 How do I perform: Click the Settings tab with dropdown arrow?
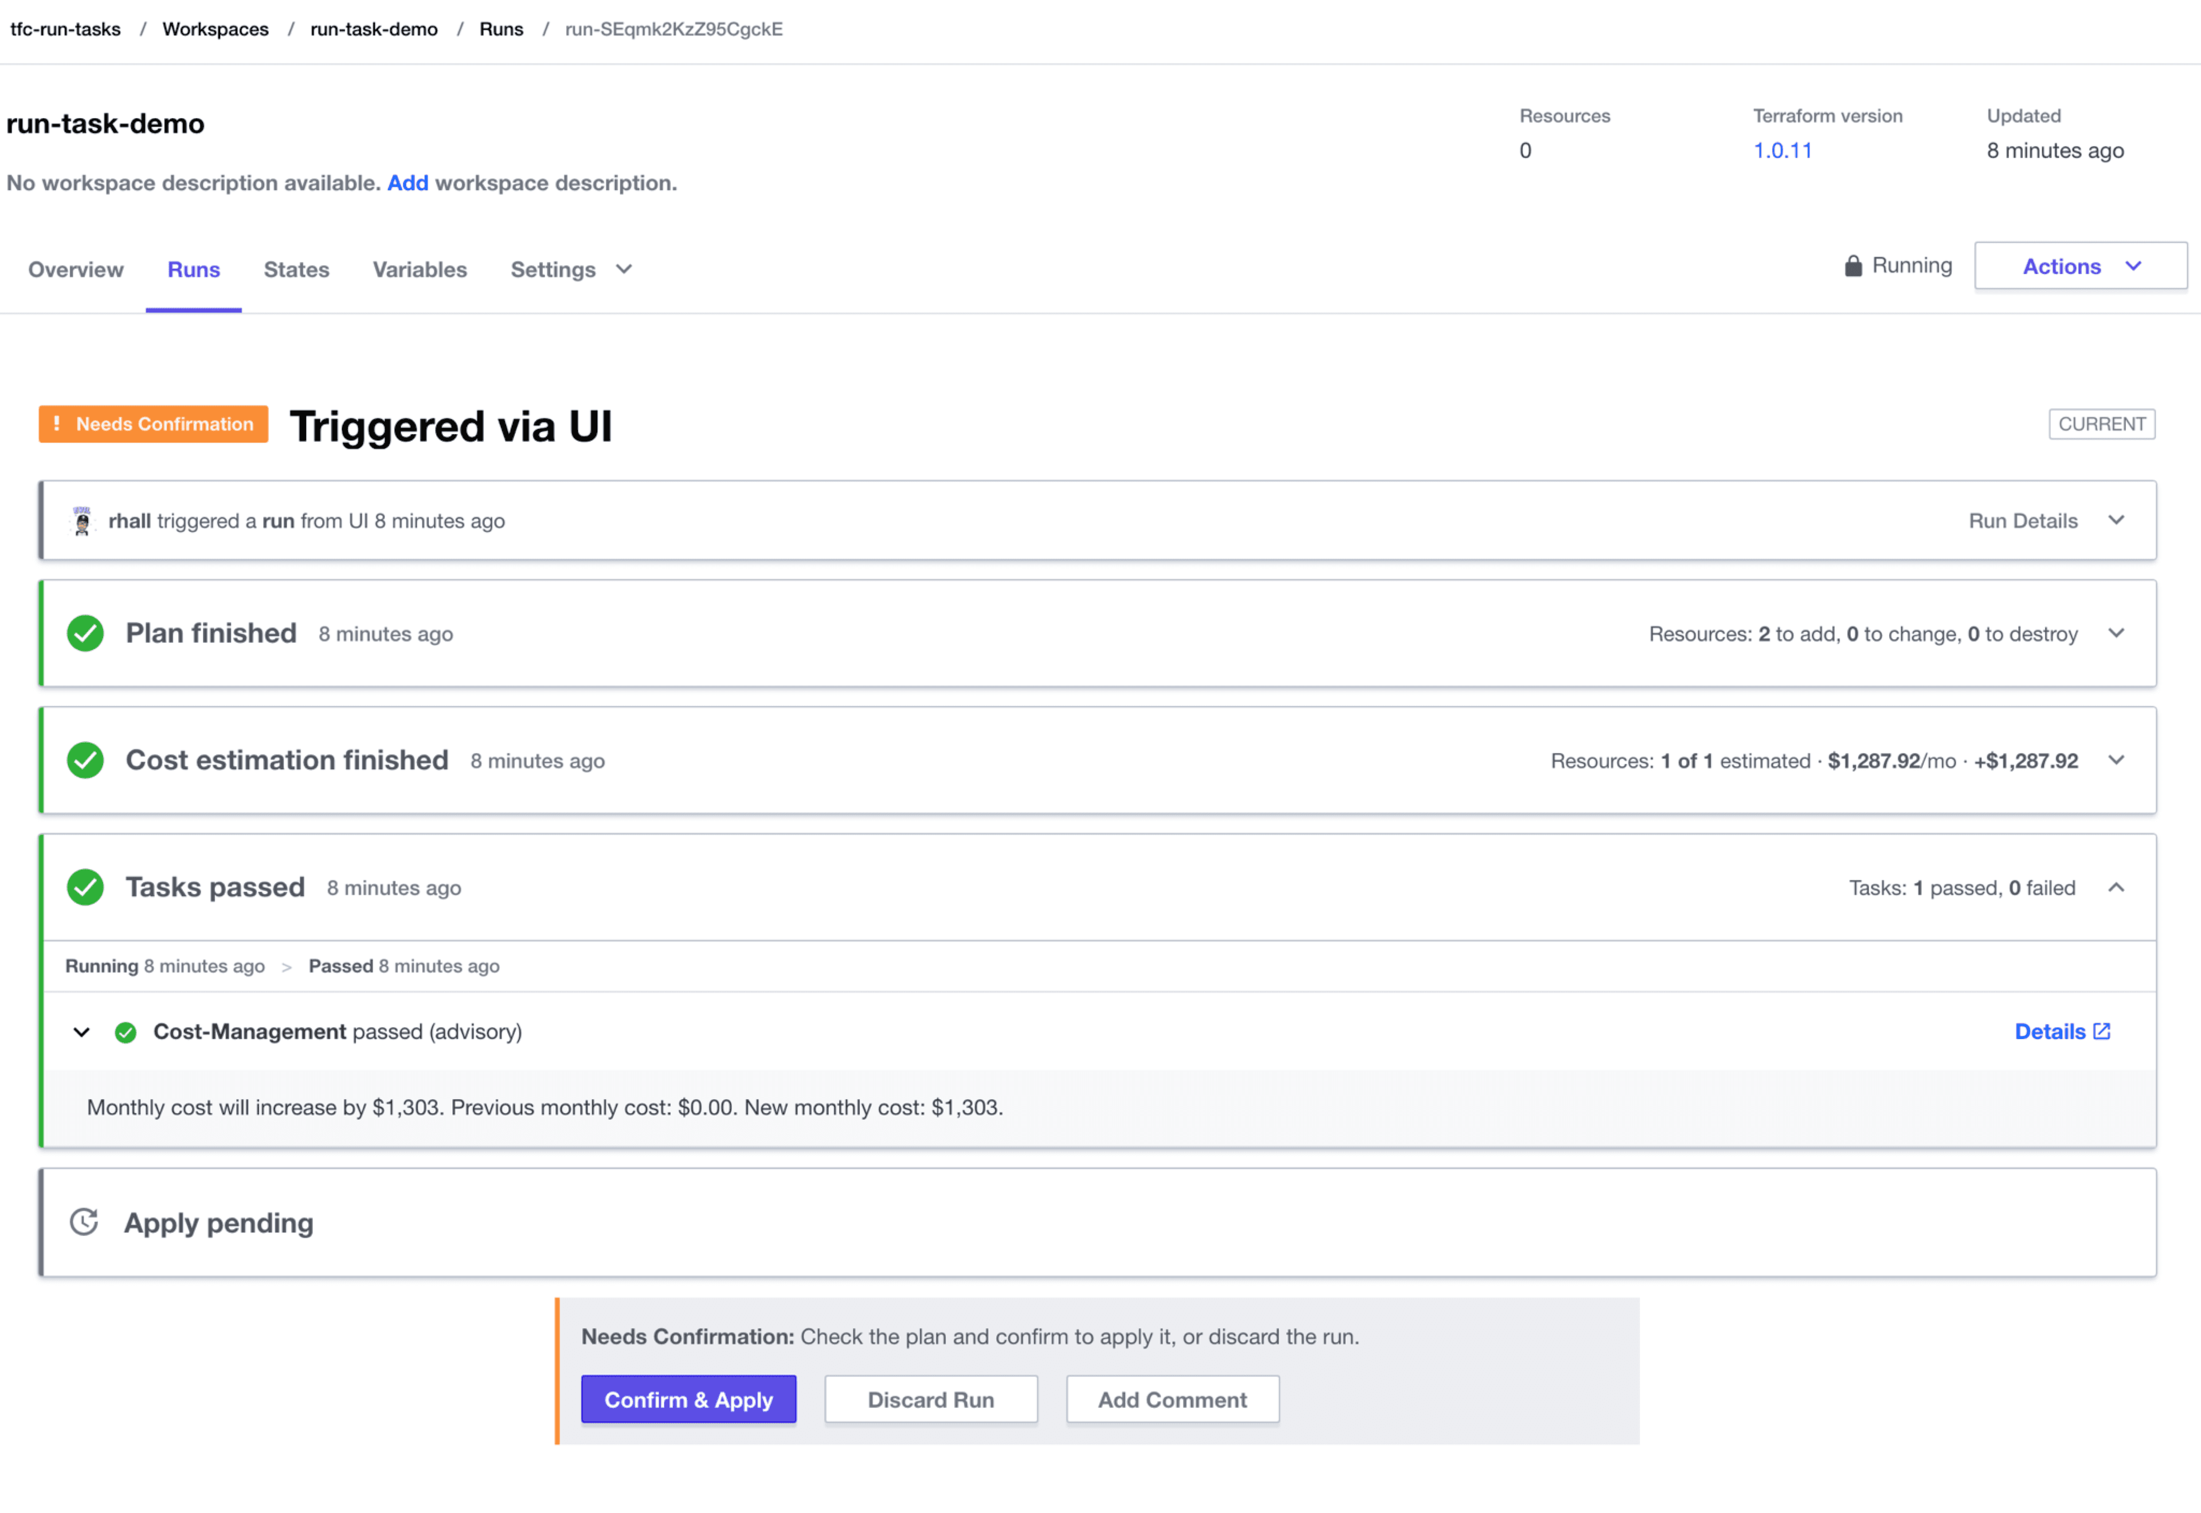click(569, 269)
